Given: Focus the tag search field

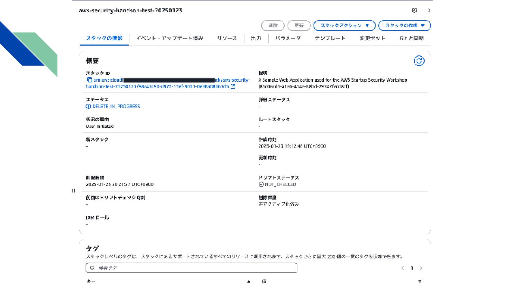Looking at the screenshot, I should (191, 268).
